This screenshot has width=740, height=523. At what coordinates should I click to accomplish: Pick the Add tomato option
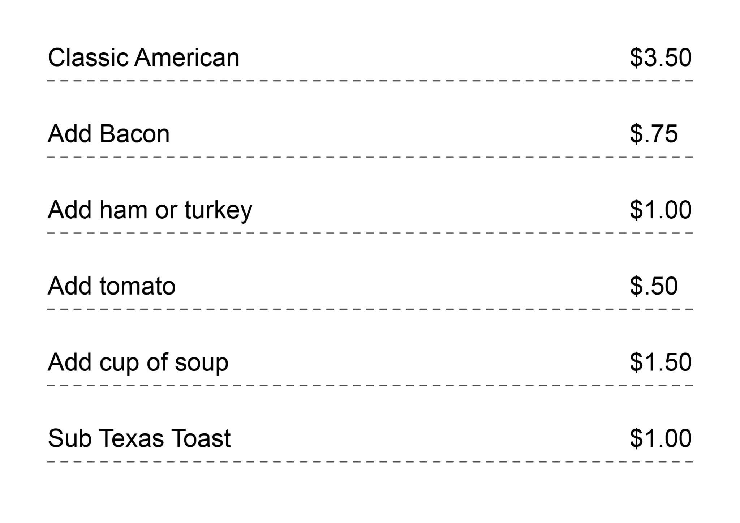pyautogui.click(x=111, y=286)
